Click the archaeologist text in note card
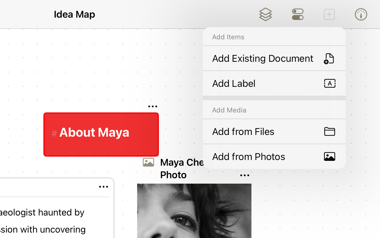The width and height of the screenshot is (380, 238). [x=42, y=212]
